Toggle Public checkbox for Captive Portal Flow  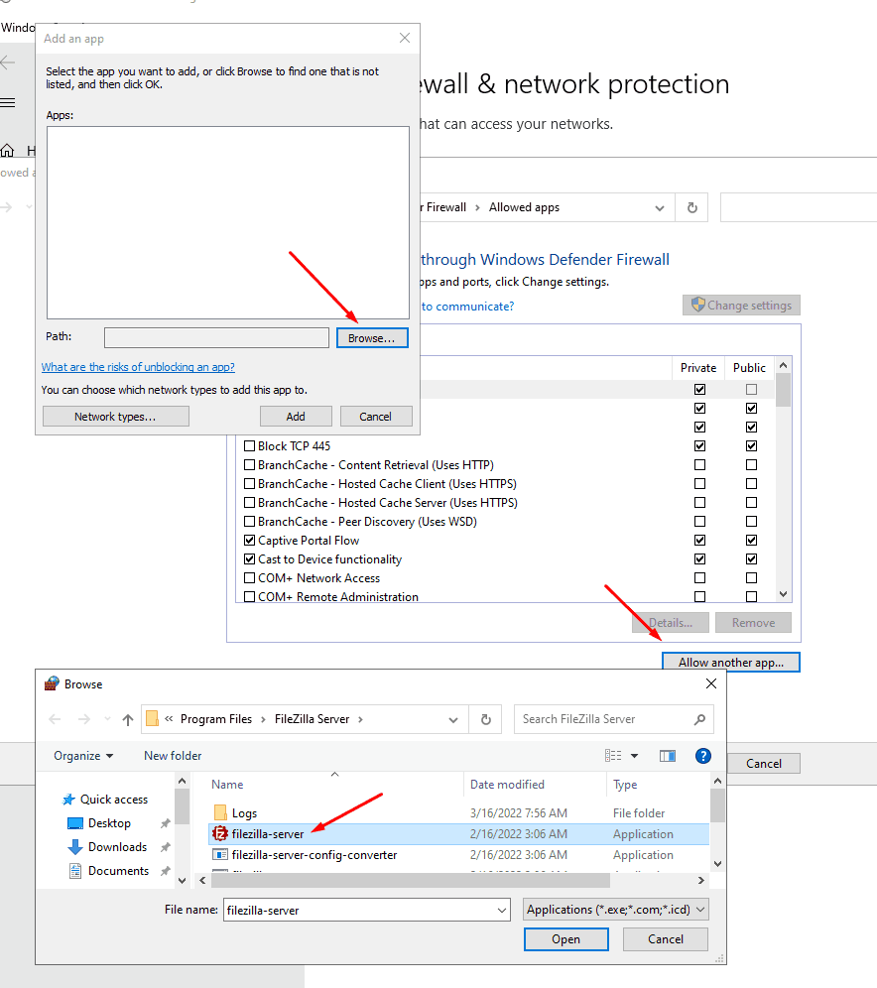pyautogui.click(x=752, y=541)
